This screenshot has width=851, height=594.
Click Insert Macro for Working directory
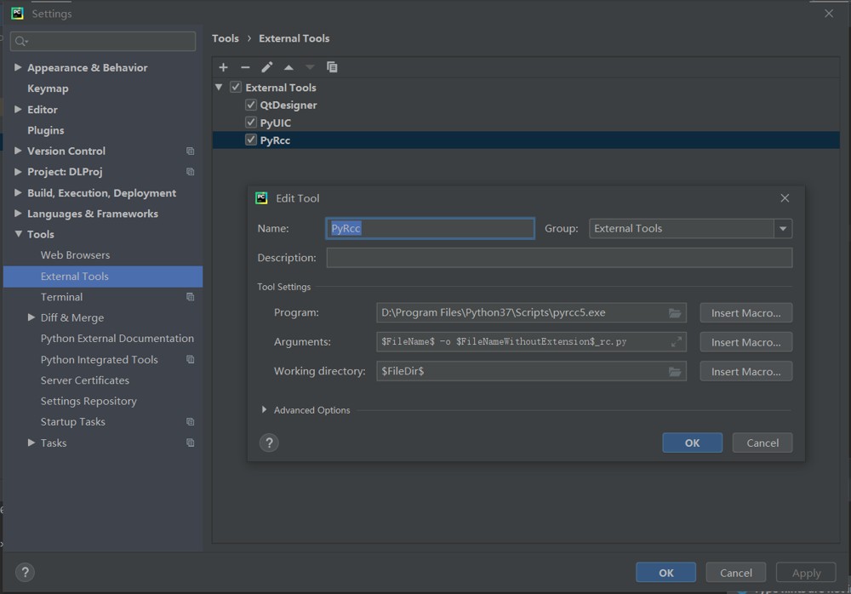pyautogui.click(x=745, y=371)
